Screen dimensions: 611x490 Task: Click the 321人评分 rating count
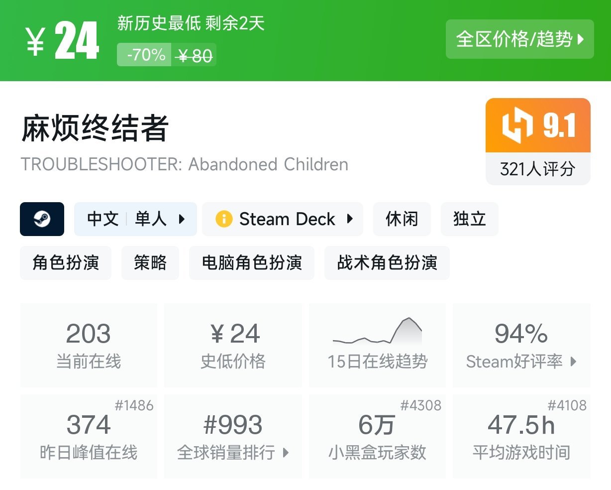(x=537, y=169)
